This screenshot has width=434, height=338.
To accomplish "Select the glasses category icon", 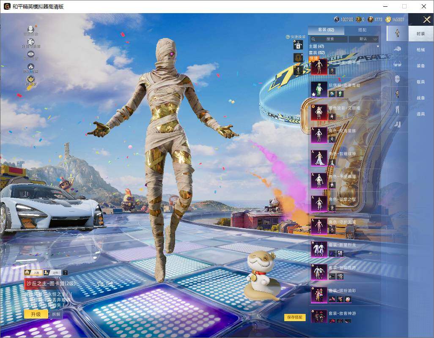I will tap(397, 64).
